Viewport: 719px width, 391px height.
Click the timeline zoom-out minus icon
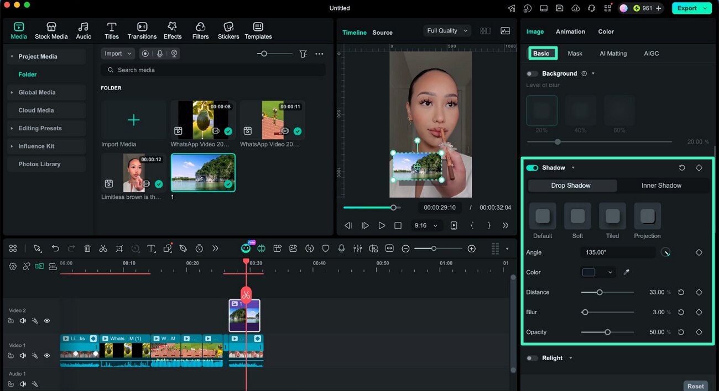405,249
